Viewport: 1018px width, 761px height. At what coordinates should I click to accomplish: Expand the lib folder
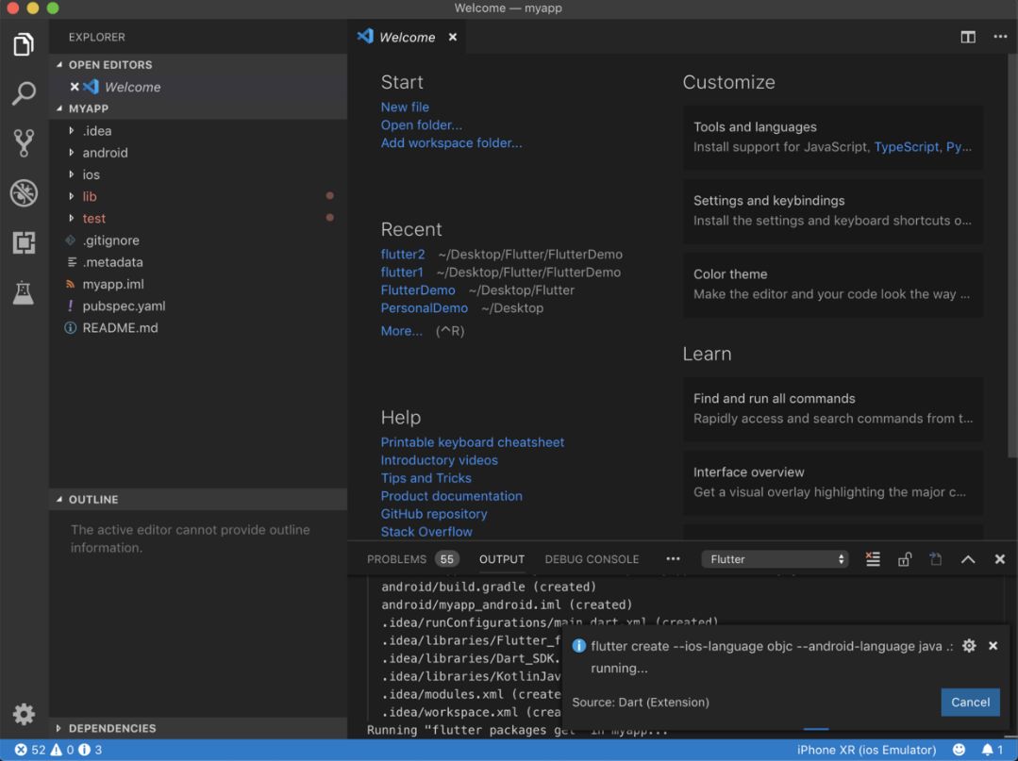coord(90,196)
